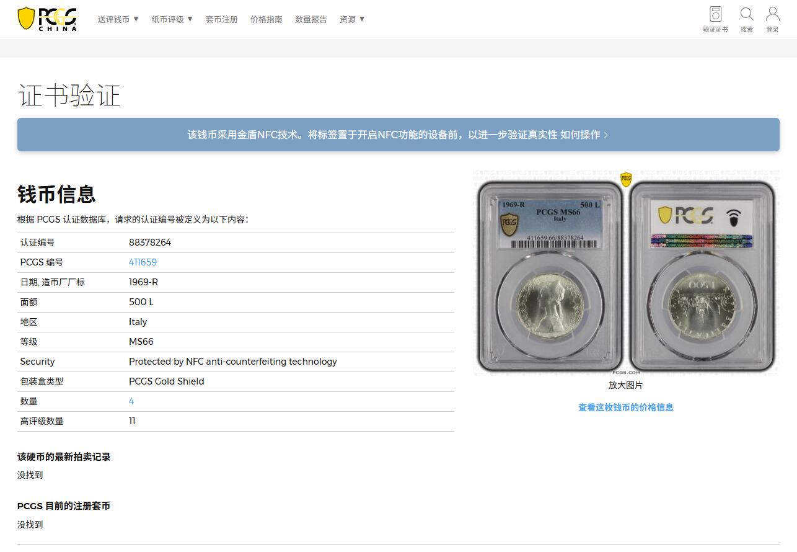Select the date value 1969-R
Viewport: 797px width, 552px height.
tap(143, 282)
